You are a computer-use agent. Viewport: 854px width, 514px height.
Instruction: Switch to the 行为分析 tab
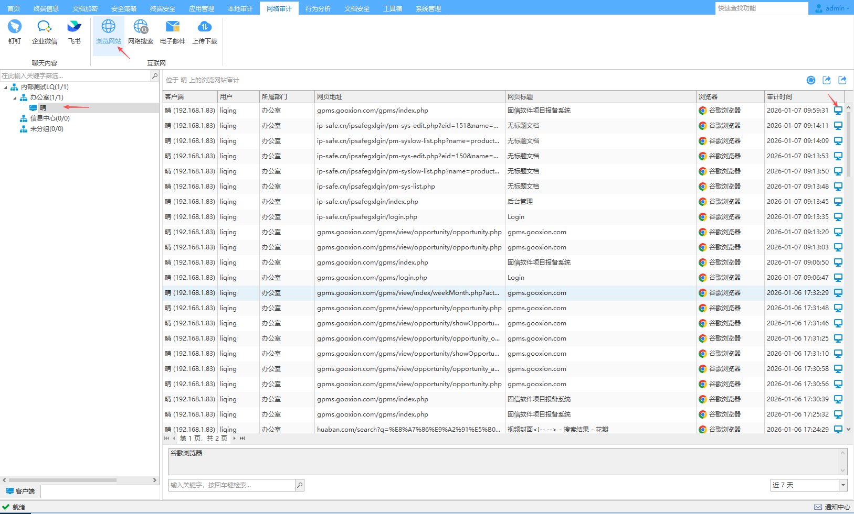pos(318,8)
